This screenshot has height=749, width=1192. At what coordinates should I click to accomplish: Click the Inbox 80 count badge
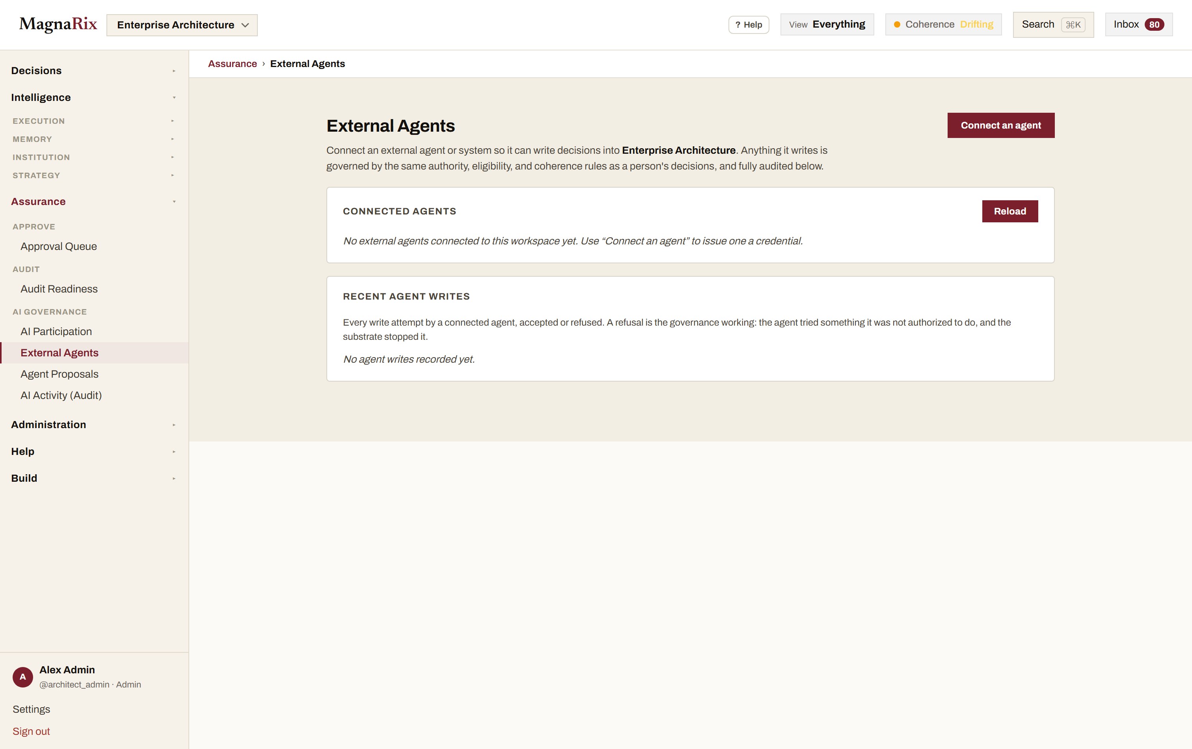pos(1154,24)
